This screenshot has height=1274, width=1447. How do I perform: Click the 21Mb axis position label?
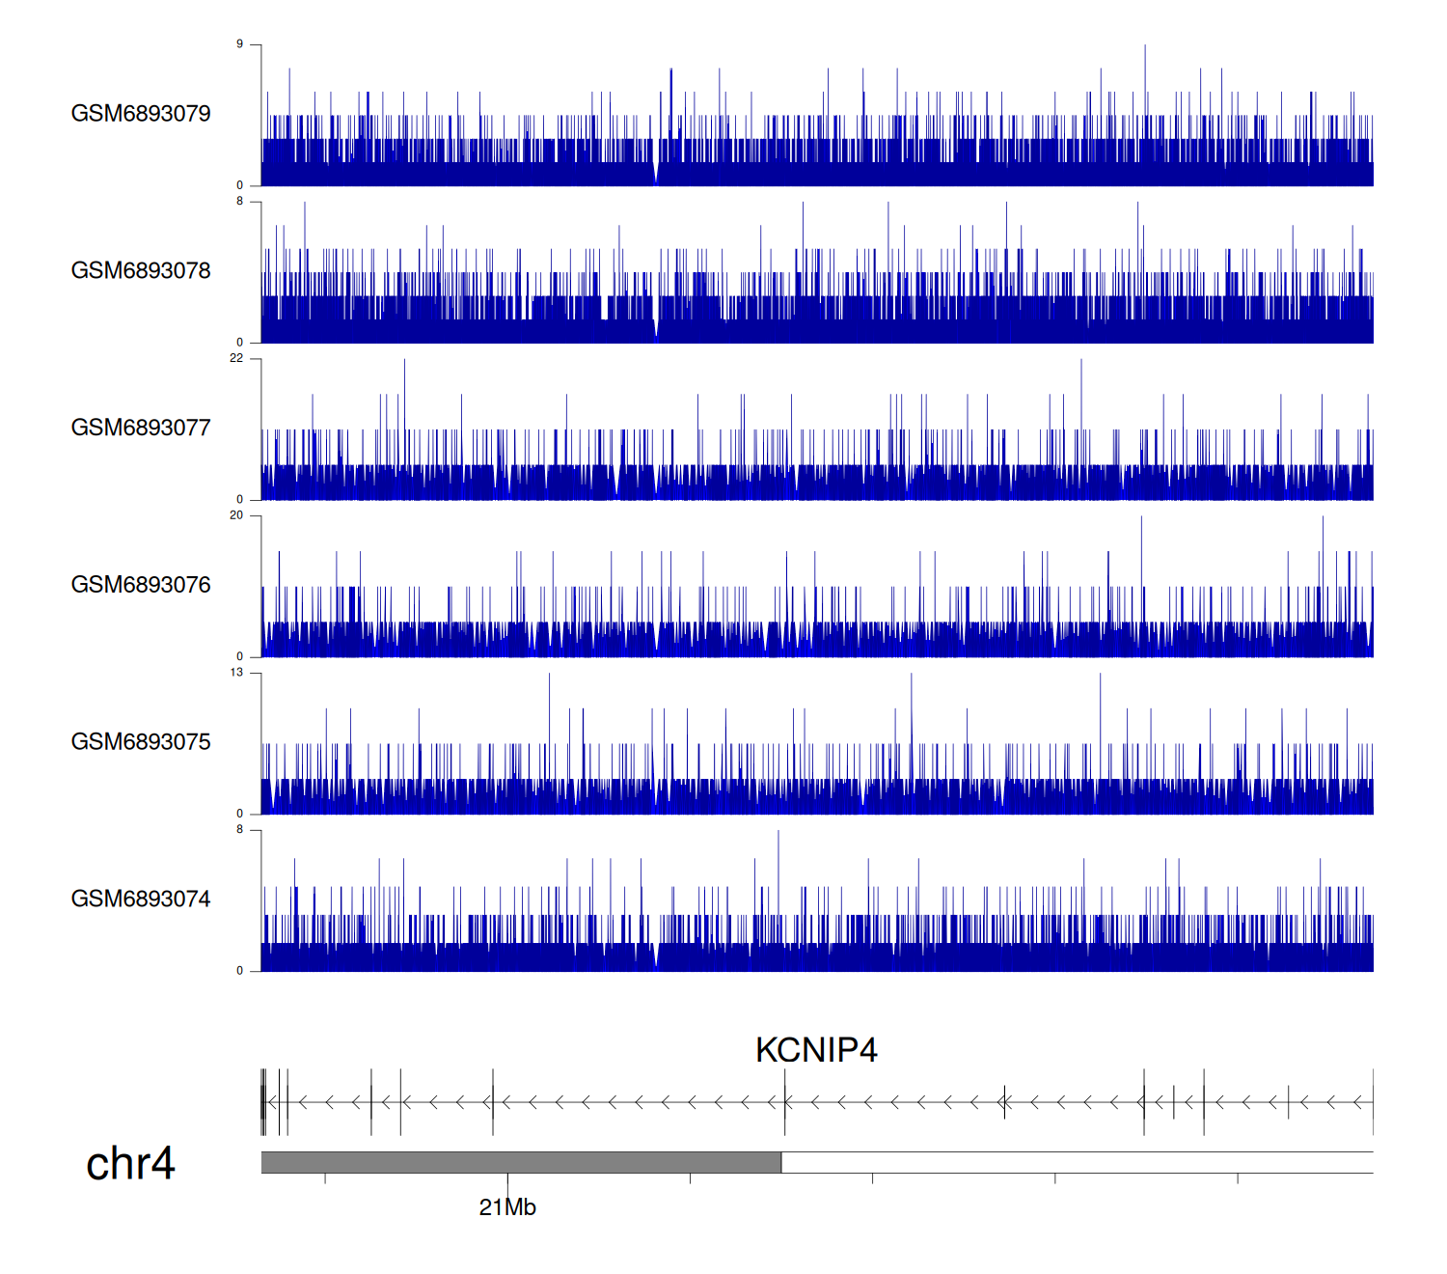click(x=507, y=1207)
